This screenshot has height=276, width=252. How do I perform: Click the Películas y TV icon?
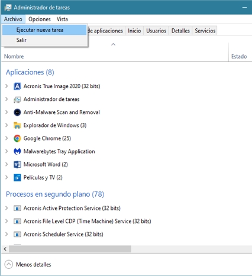17,177
